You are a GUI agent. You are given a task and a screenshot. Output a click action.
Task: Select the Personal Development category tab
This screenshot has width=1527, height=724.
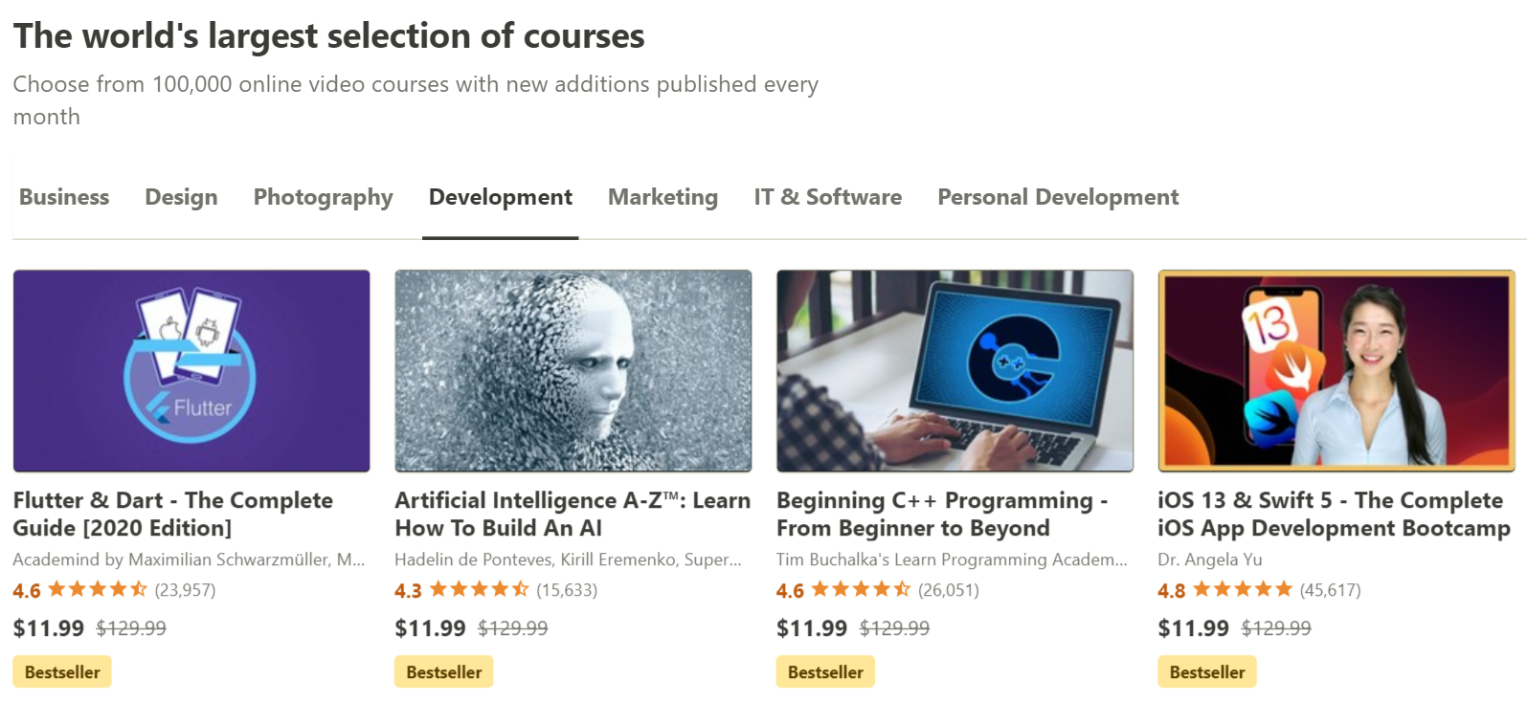tap(1057, 197)
